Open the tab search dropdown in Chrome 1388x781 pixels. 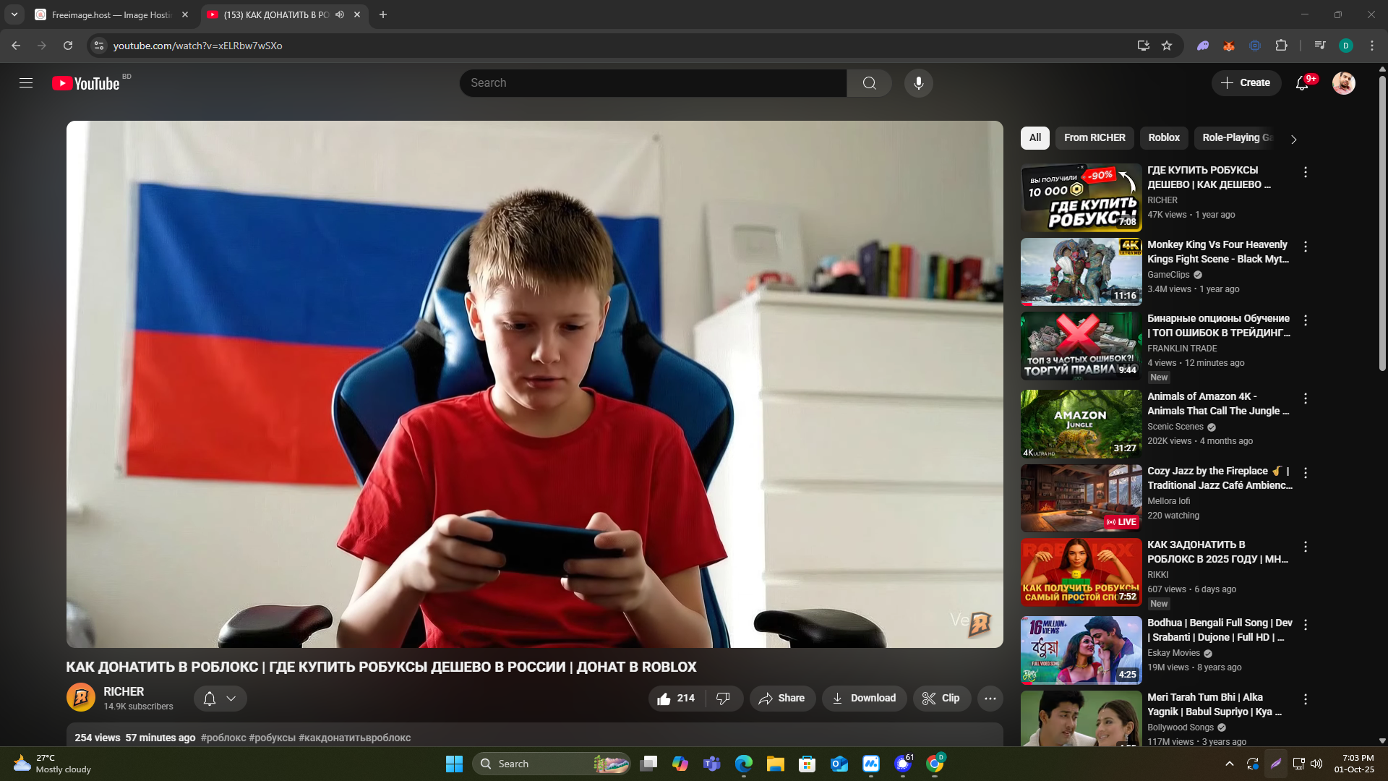pos(14,14)
